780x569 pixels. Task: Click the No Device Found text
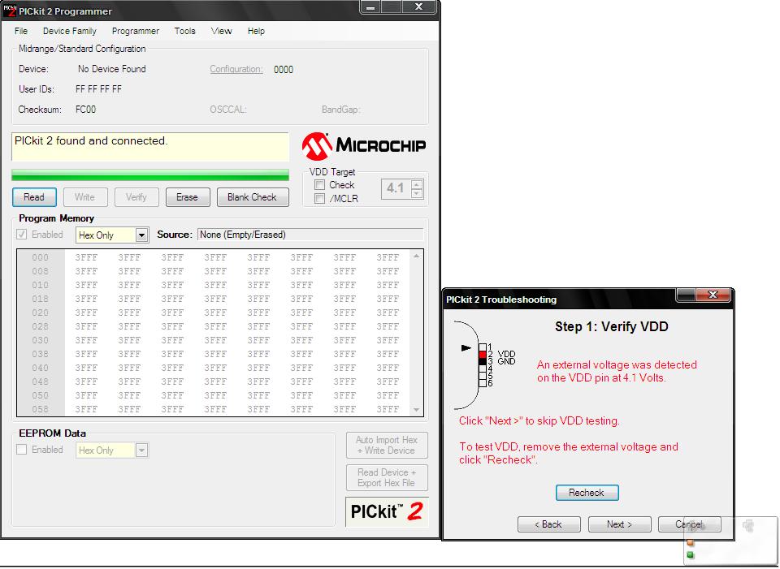[112, 69]
